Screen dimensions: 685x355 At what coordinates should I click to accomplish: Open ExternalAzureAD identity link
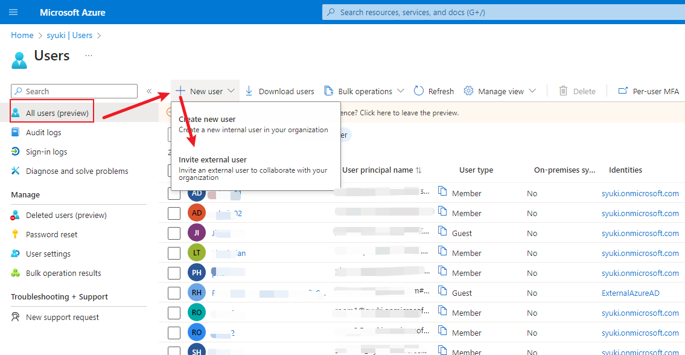[631, 293]
